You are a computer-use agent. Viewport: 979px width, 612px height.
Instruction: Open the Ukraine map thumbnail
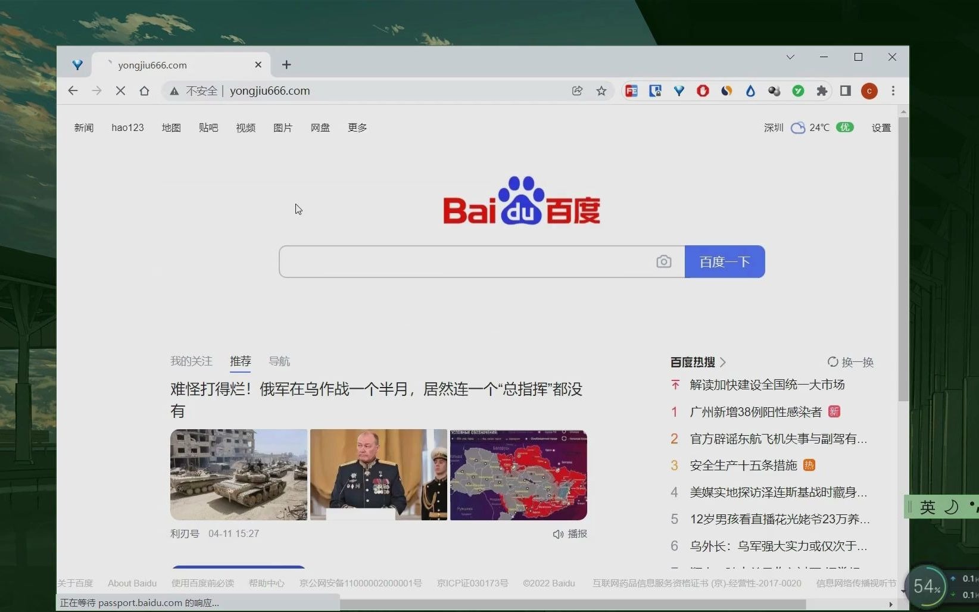pyautogui.click(x=519, y=474)
